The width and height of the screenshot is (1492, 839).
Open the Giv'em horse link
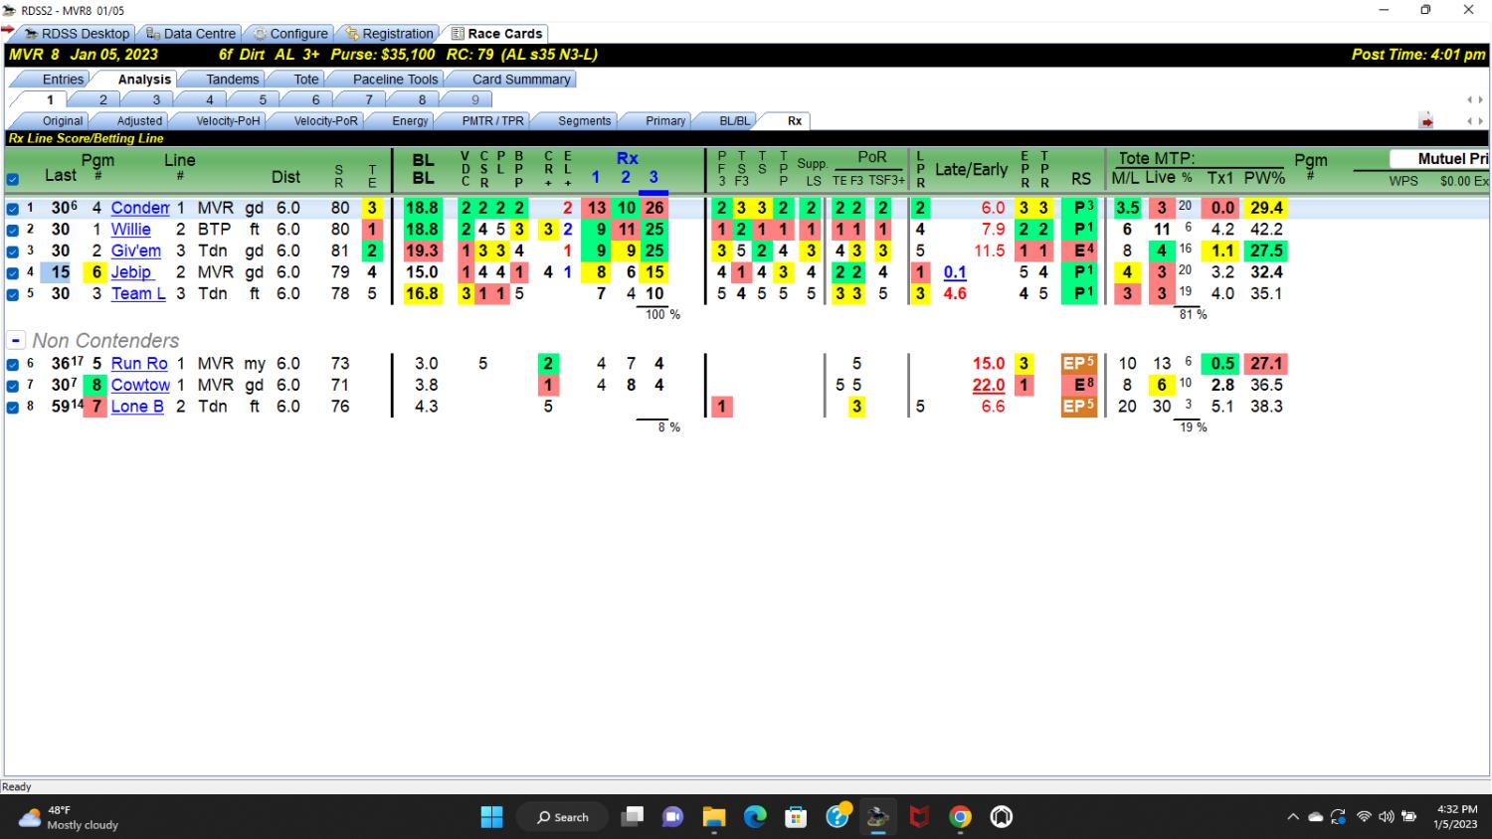[x=136, y=251]
